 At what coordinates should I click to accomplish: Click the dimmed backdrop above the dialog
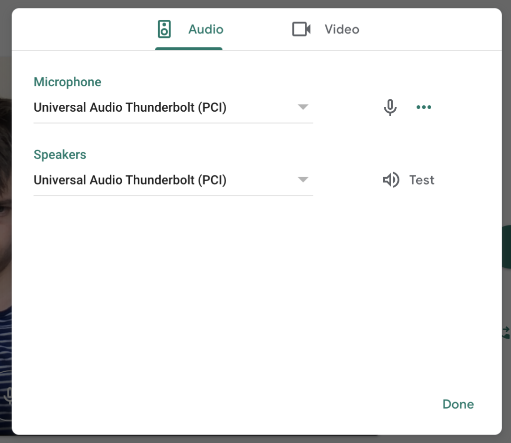click(255, 3)
